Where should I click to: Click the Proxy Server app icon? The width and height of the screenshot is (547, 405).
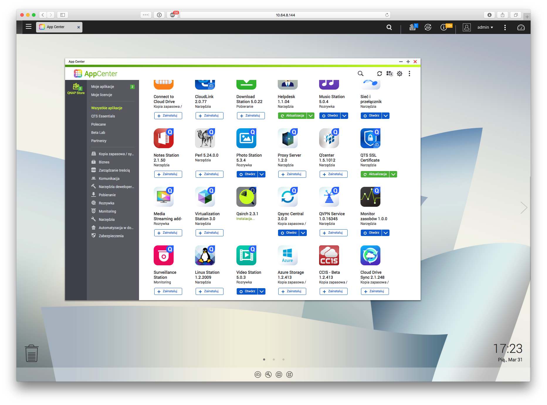(x=288, y=138)
